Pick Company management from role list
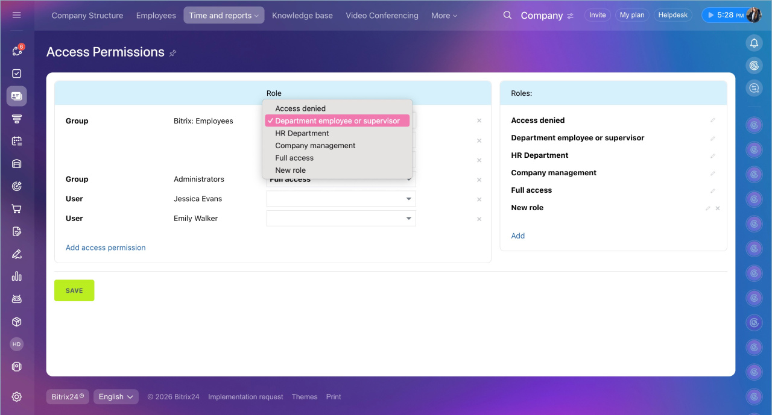This screenshot has height=415, width=772. click(x=315, y=146)
